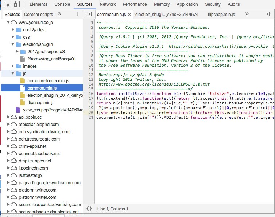Click the css folder icon

point(19,37)
